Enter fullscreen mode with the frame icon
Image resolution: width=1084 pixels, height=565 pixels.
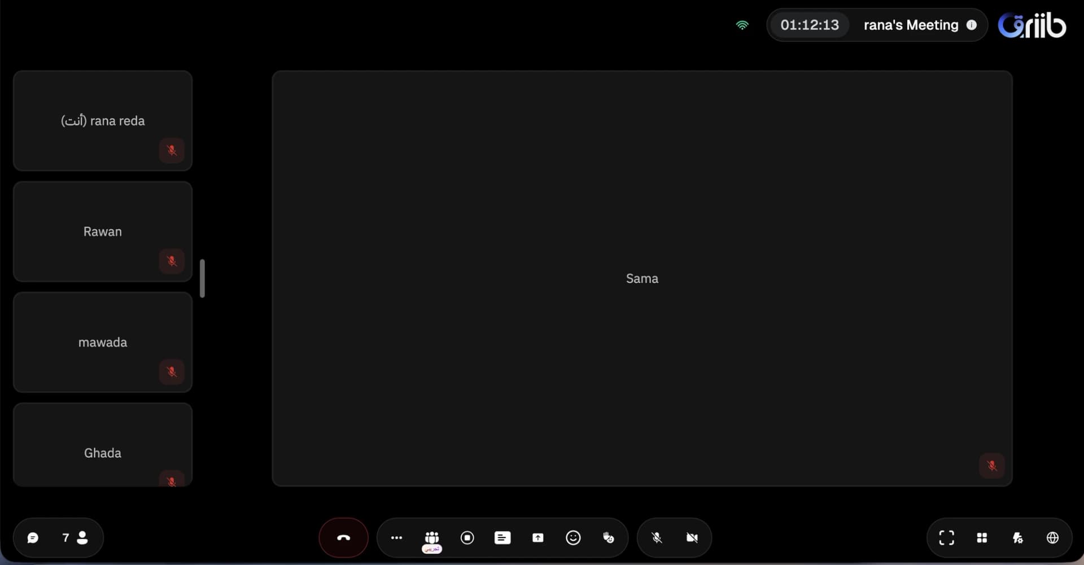pyautogui.click(x=946, y=537)
